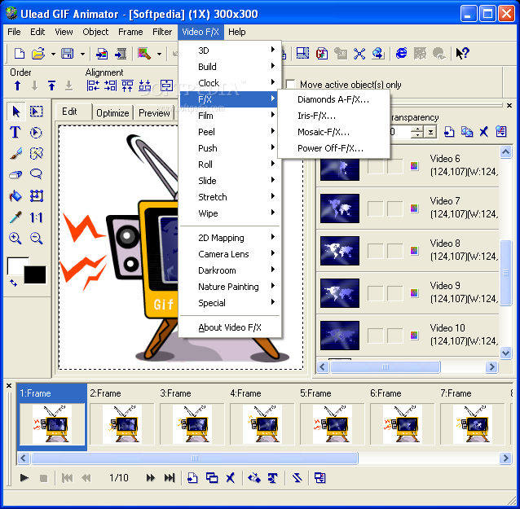Click the Play animation button
This screenshot has height=509, width=520.
point(24,477)
